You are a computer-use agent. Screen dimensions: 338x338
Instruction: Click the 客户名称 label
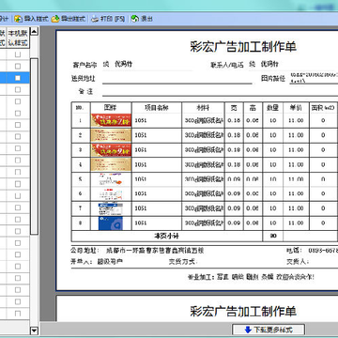(x=84, y=65)
